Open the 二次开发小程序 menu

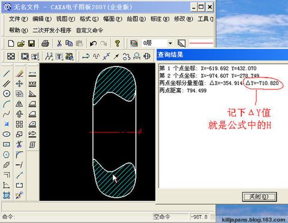(52, 31)
